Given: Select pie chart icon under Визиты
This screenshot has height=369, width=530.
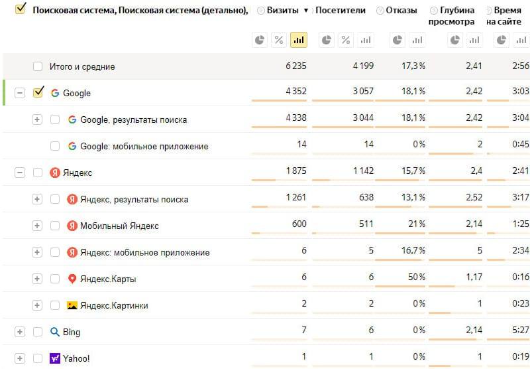Looking at the screenshot, I should (260, 40).
